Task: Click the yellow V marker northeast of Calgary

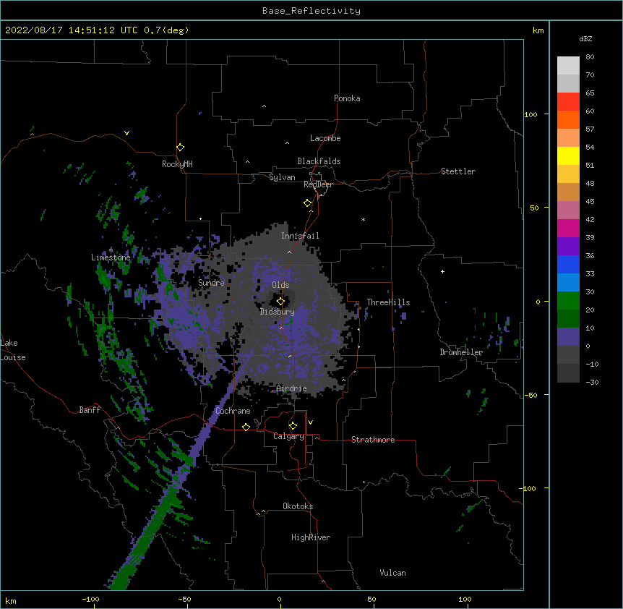Action: click(x=310, y=422)
